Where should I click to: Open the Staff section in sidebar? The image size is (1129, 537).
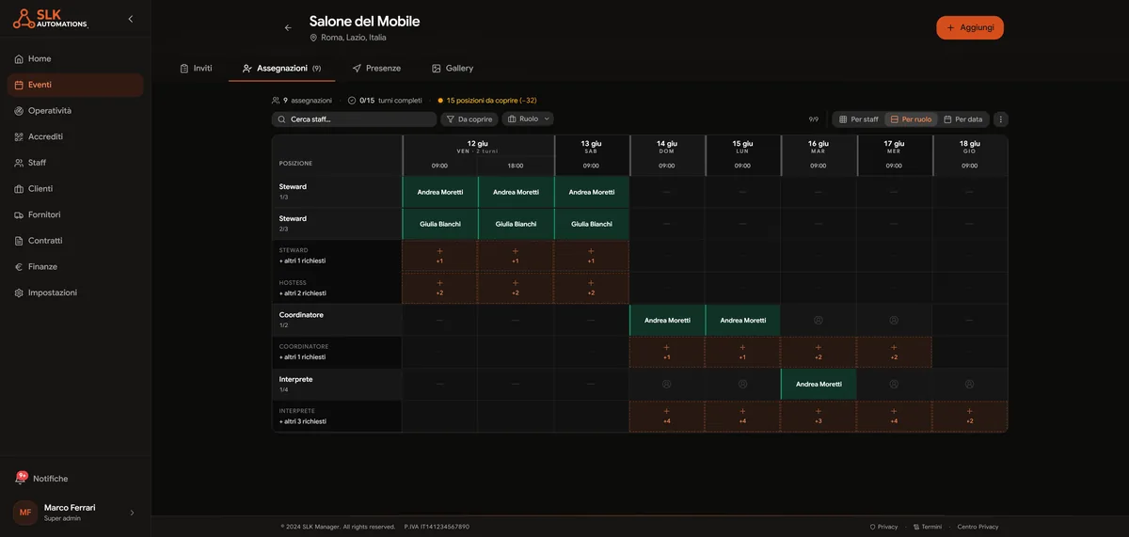(75, 163)
